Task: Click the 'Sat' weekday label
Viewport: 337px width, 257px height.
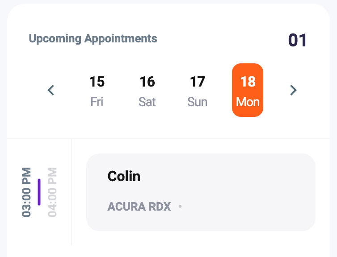Action: pyautogui.click(x=147, y=102)
